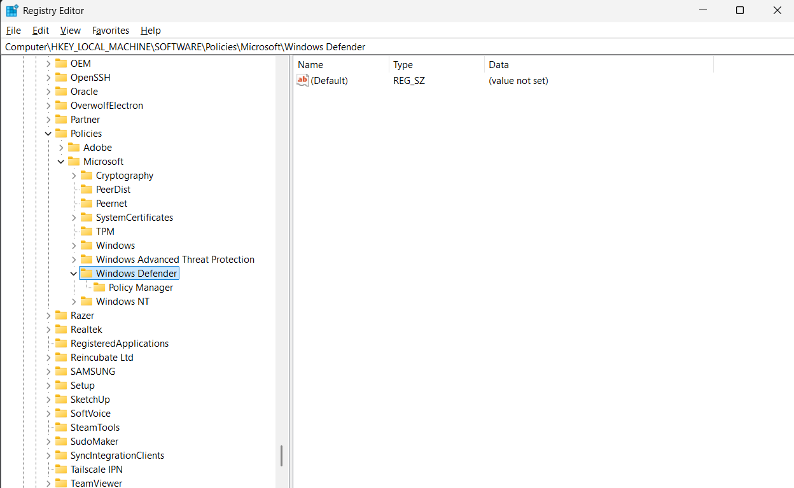Select the Windows key under Microsoft
Screen dimensions: 794x488
click(x=115, y=246)
